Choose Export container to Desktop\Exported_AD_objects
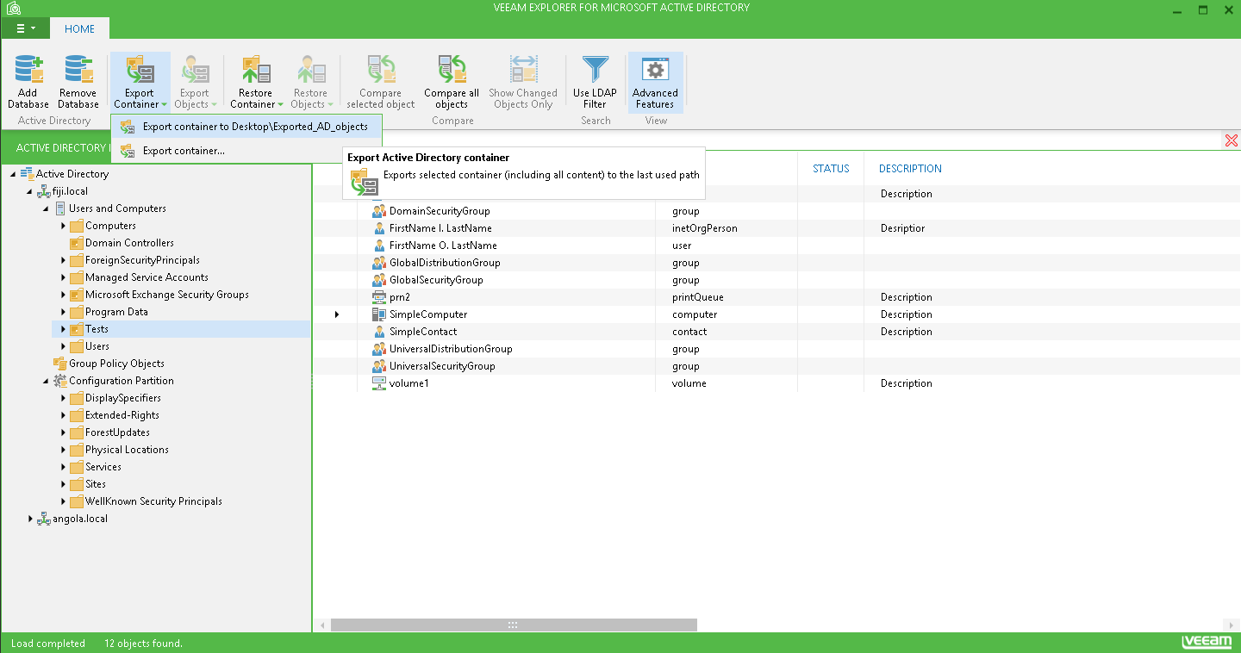The image size is (1241, 653). pos(246,127)
